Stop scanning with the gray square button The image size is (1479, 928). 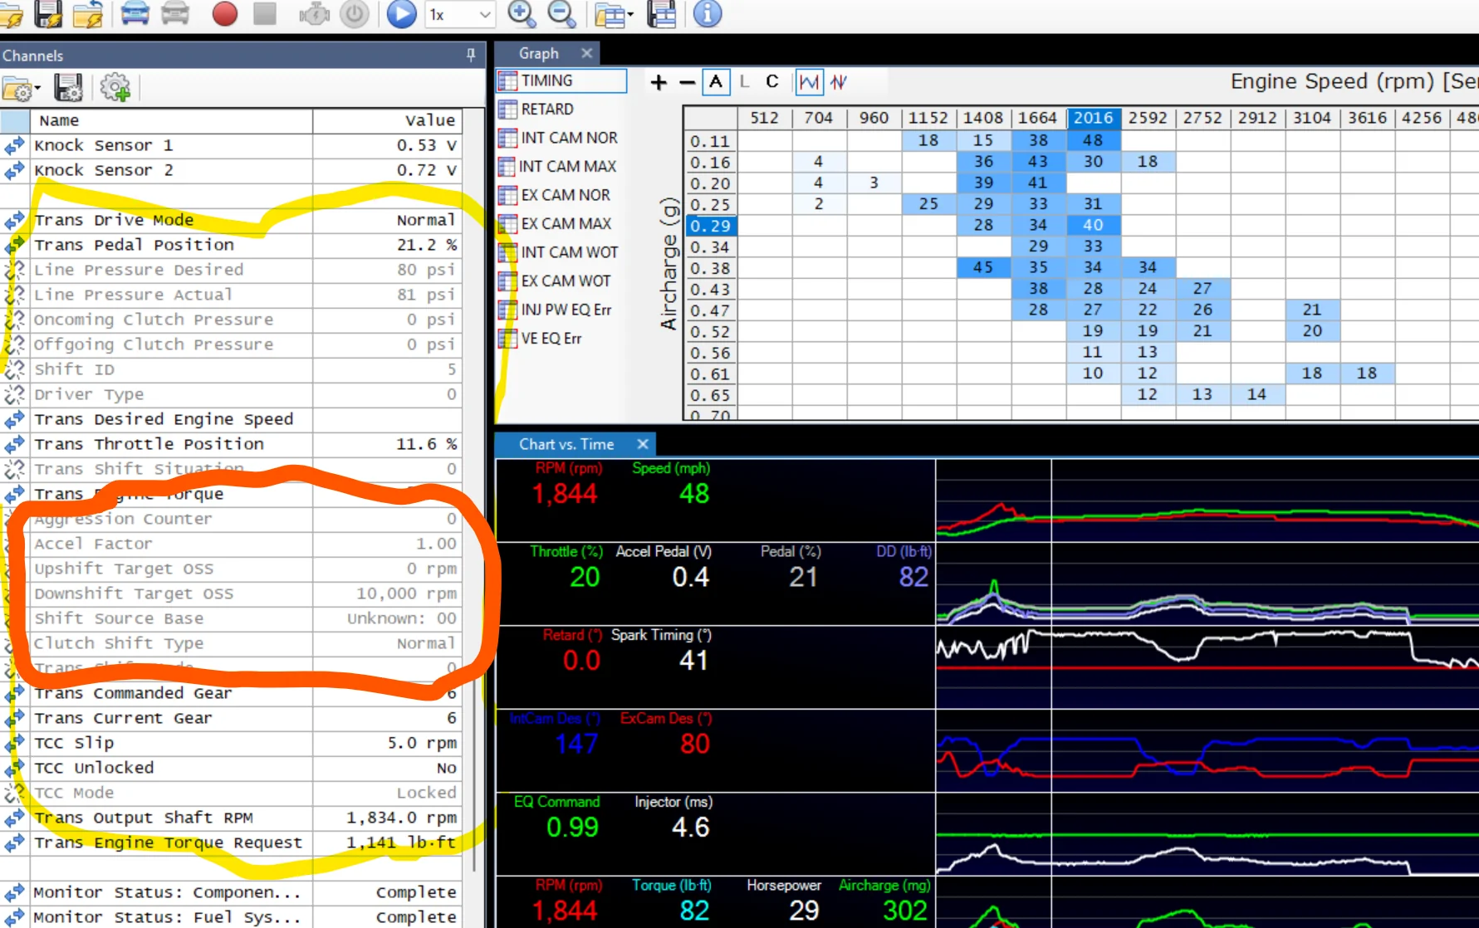tap(265, 13)
